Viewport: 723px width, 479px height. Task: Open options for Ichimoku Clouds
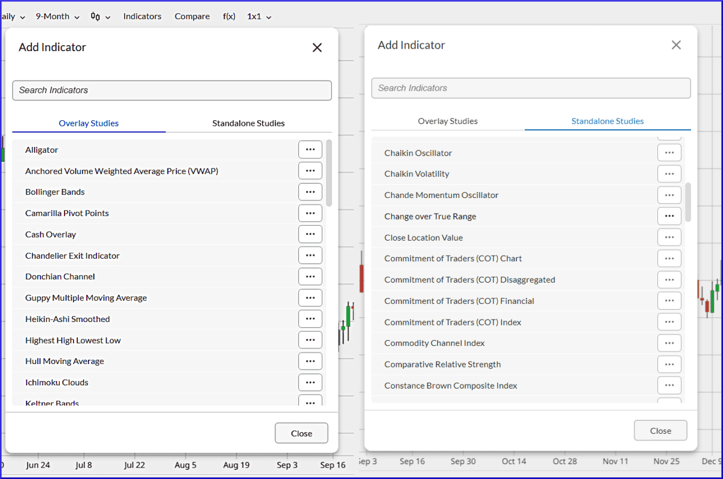(310, 382)
